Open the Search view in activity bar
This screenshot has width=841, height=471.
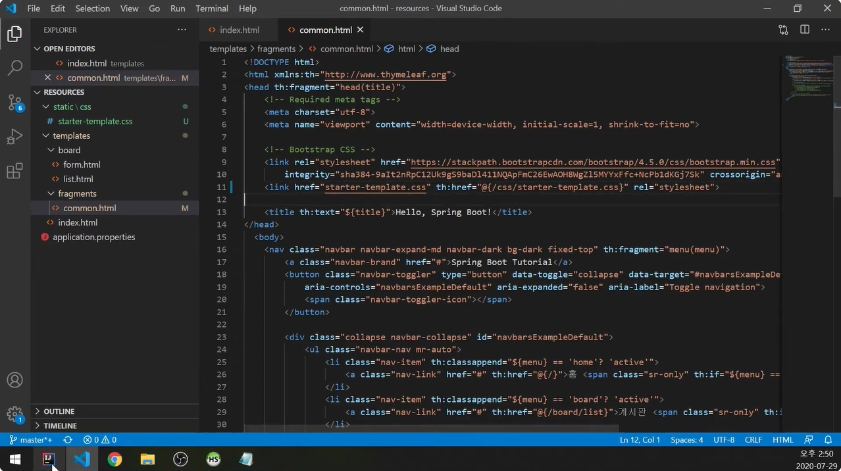point(14,67)
